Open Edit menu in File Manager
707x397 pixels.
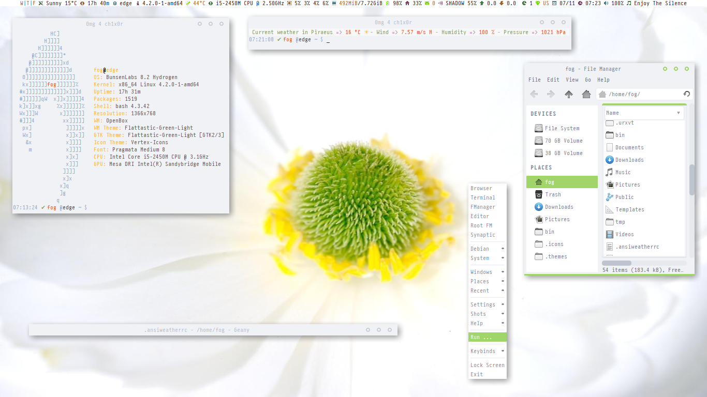coord(553,80)
